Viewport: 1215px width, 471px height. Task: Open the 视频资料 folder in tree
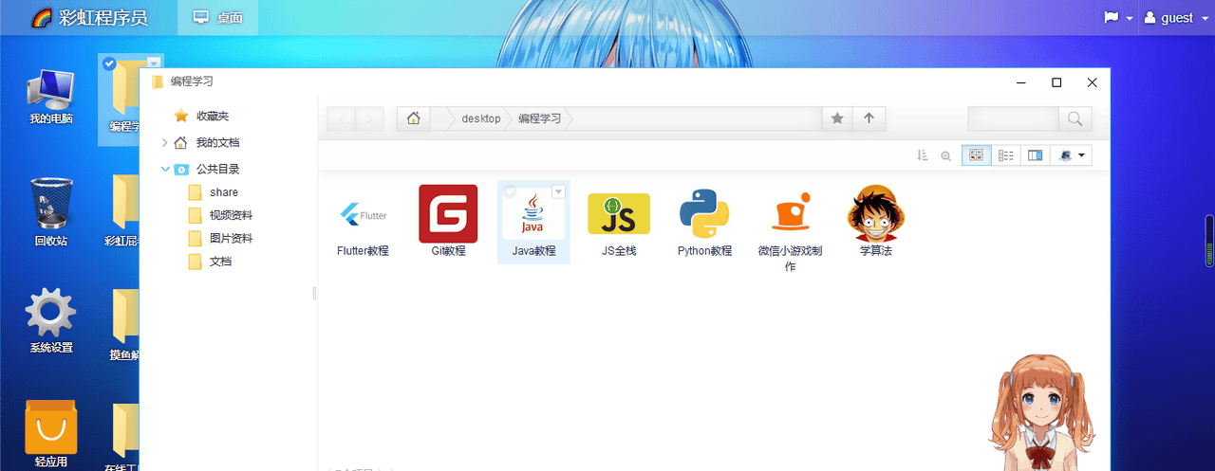click(231, 215)
